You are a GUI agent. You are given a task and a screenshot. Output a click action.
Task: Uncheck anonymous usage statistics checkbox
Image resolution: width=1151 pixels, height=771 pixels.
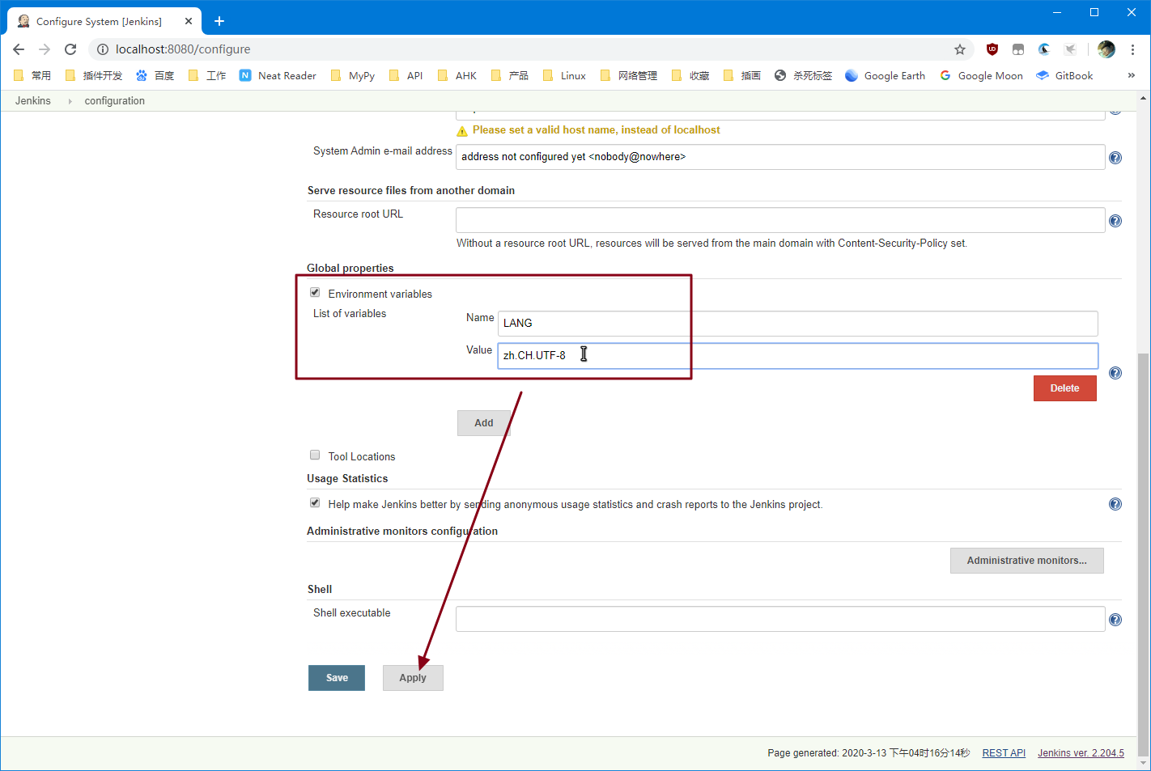coord(315,502)
